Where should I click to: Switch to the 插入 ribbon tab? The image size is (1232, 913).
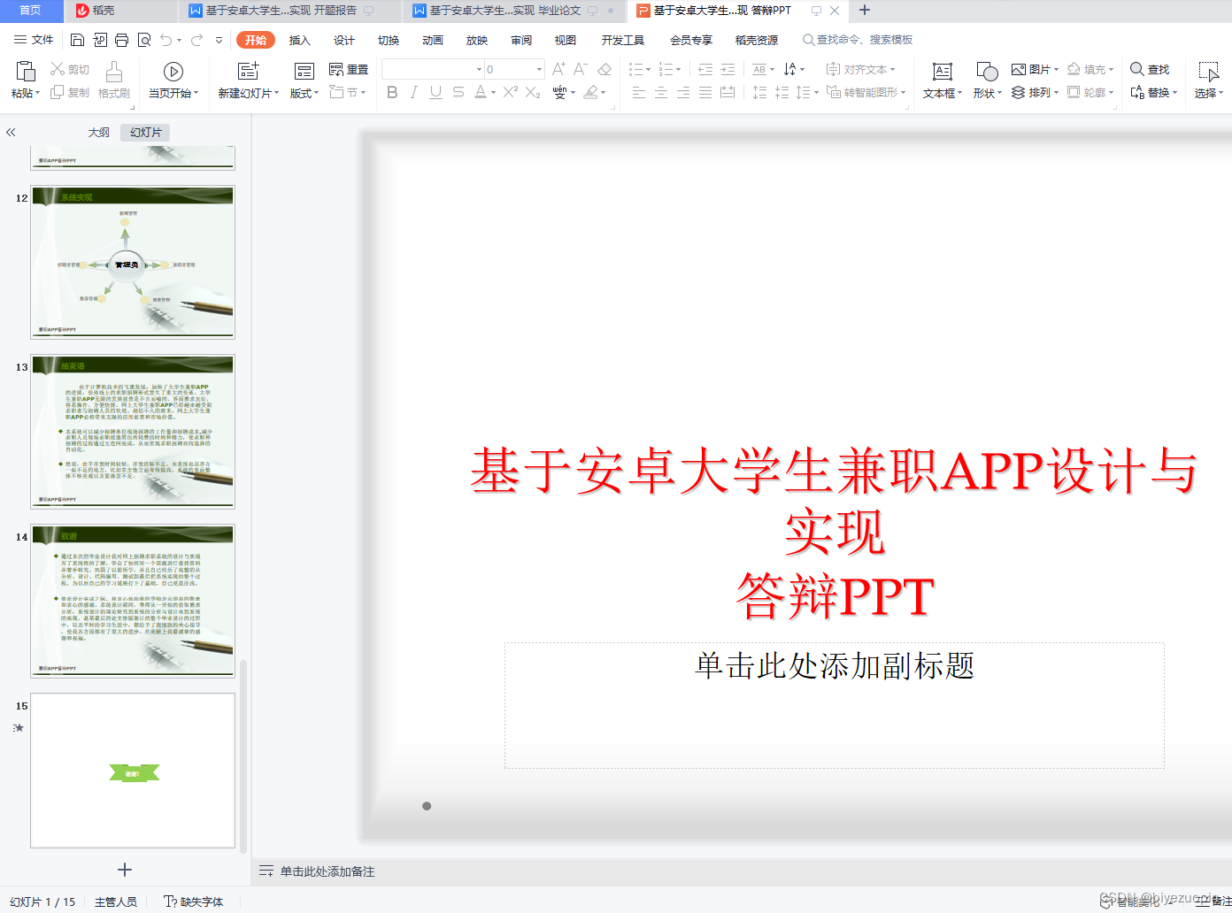(299, 40)
